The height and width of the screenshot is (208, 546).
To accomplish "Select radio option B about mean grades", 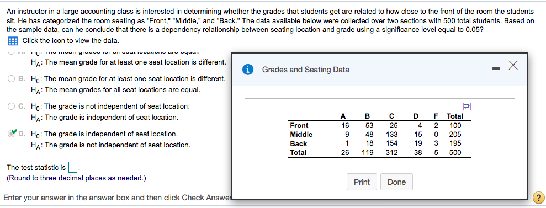I will click(x=12, y=78).
